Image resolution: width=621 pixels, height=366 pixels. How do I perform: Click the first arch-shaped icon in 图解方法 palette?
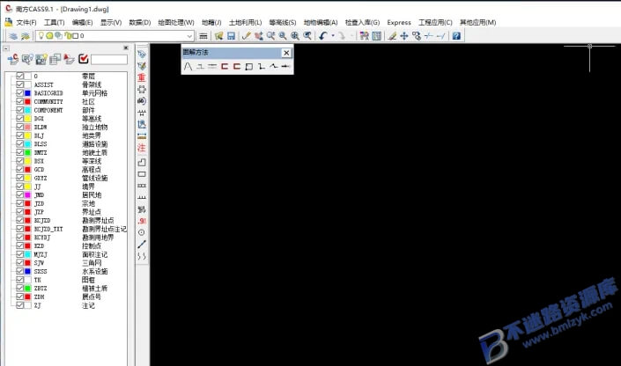[189, 66]
